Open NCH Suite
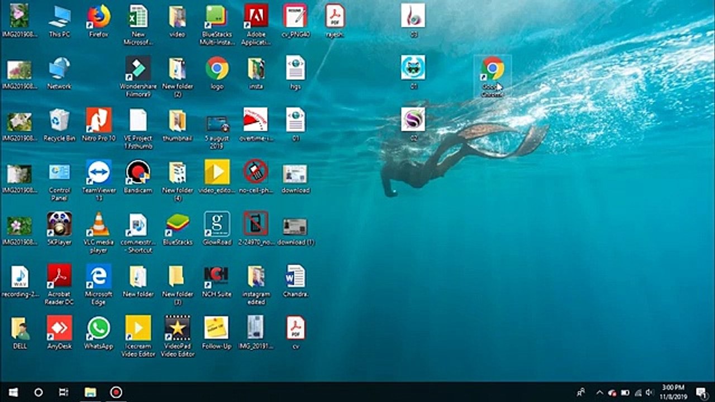This screenshot has height=402, width=715. click(217, 281)
